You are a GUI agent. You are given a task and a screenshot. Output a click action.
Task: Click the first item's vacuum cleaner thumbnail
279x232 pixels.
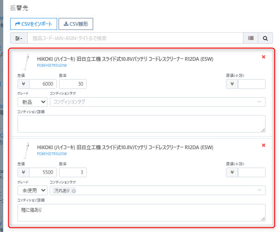26,62
